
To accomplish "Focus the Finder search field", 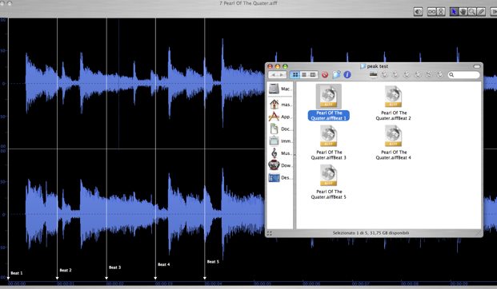I will coord(463,74).
